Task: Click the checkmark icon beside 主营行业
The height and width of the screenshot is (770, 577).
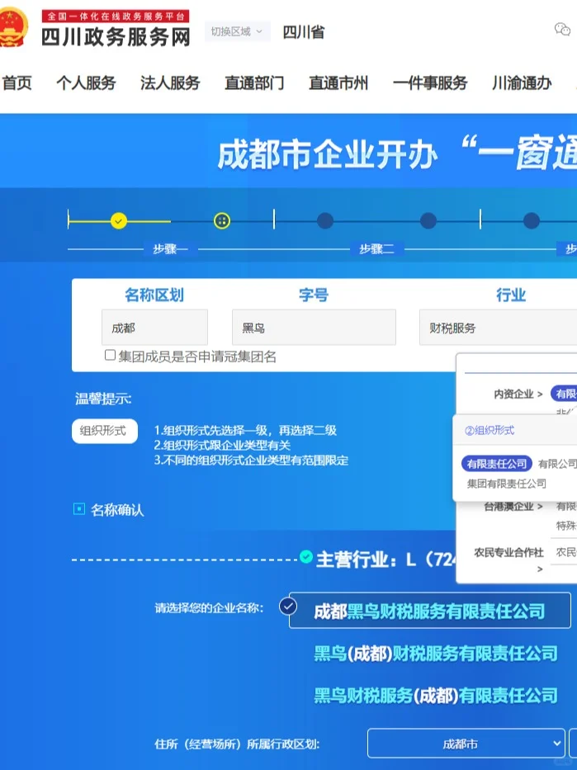Action: point(306,557)
